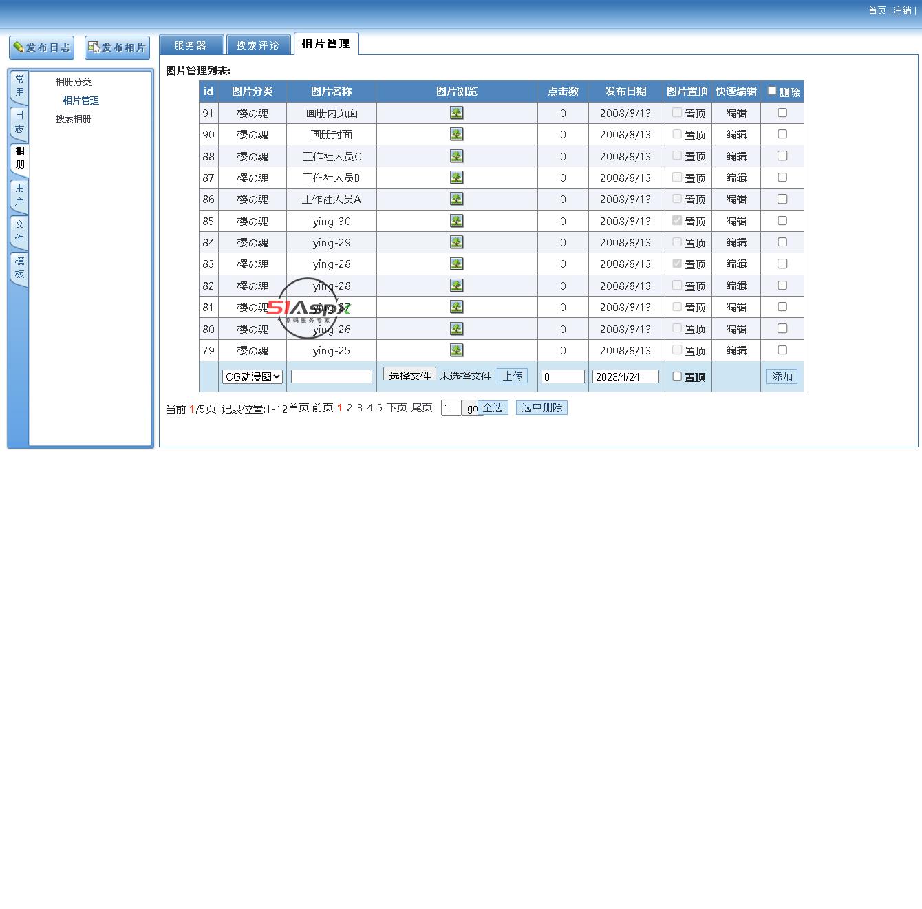Click the 选中删除 button

tap(542, 408)
